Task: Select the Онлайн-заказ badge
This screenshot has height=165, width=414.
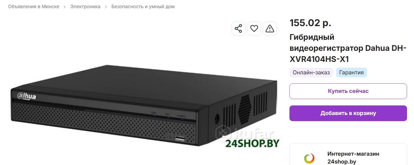Action: pyautogui.click(x=311, y=73)
